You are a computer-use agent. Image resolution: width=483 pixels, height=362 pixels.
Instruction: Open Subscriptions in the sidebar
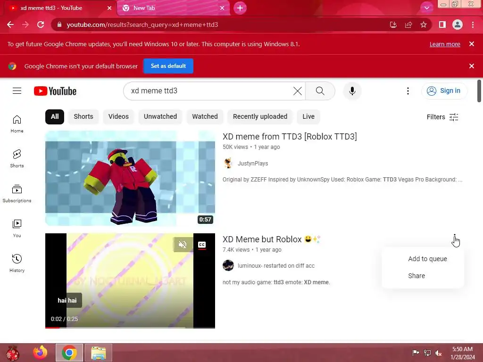(17, 194)
